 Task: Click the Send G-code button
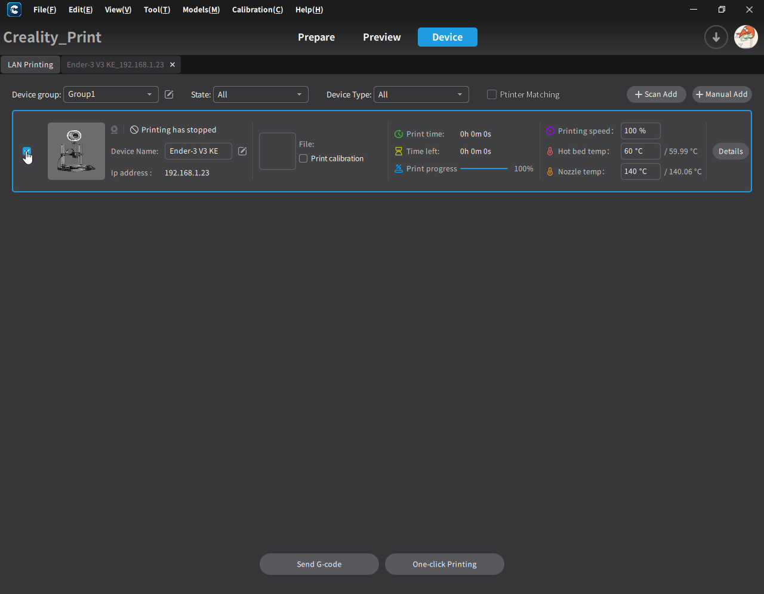tap(319, 564)
